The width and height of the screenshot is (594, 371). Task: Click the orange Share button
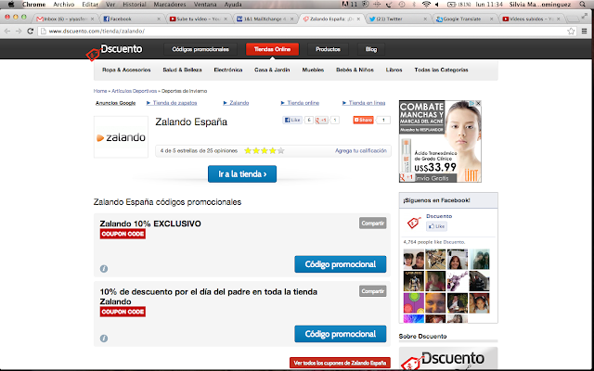(363, 120)
